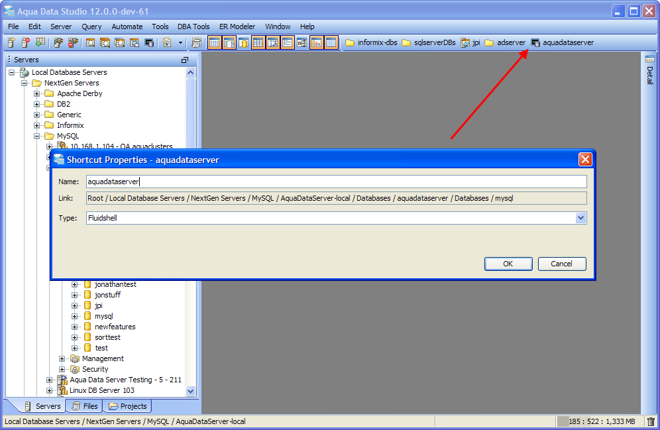The height and width of the screenshot is (430, 660).
Task: Collapse the MySQL folder
Action: tap(37, 136)
